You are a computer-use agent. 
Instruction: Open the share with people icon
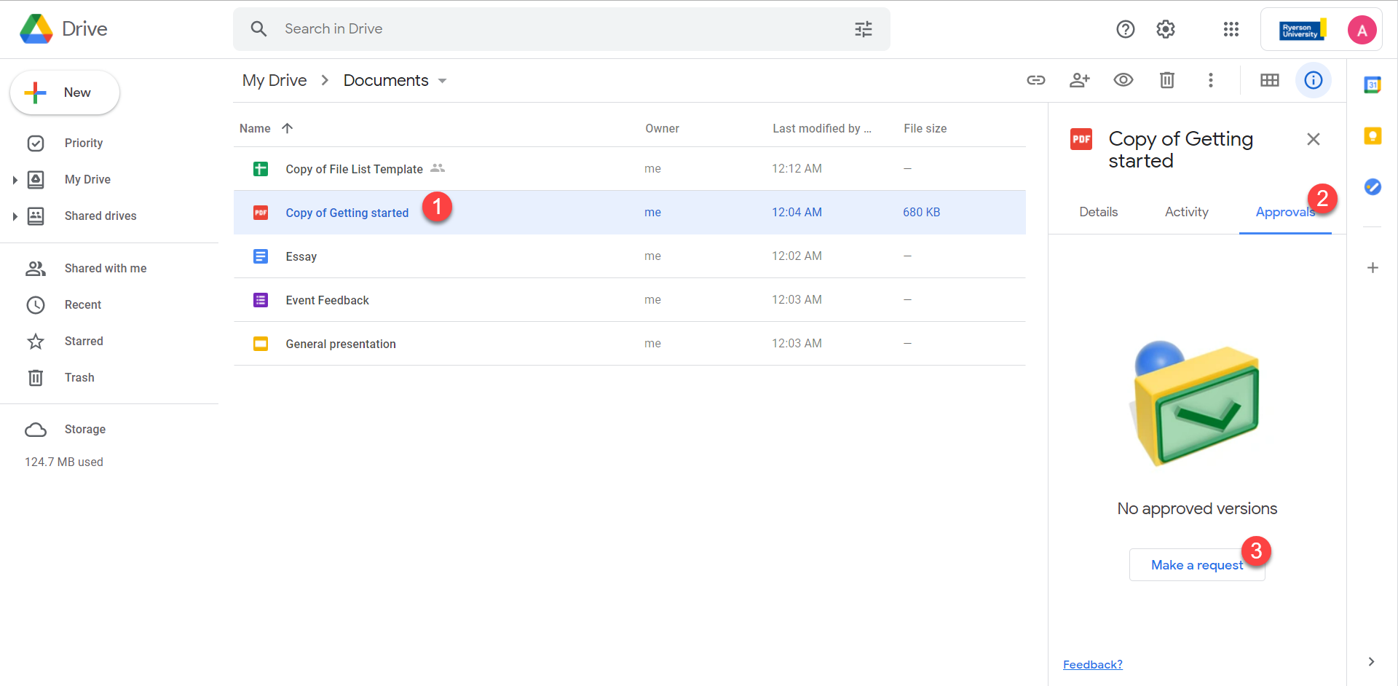[x=1079, y=80]
